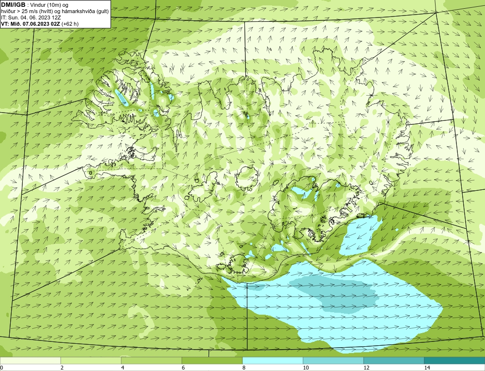485x371 pixels.
Task: Click the 12–14 m/s darker teal swatch
Action: pos(394,361)
